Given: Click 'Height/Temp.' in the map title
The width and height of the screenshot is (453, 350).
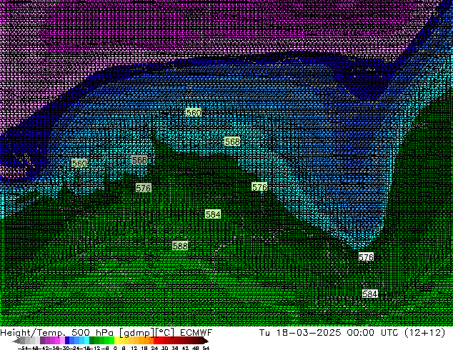Looking at the screenshot, I should 32,333.
